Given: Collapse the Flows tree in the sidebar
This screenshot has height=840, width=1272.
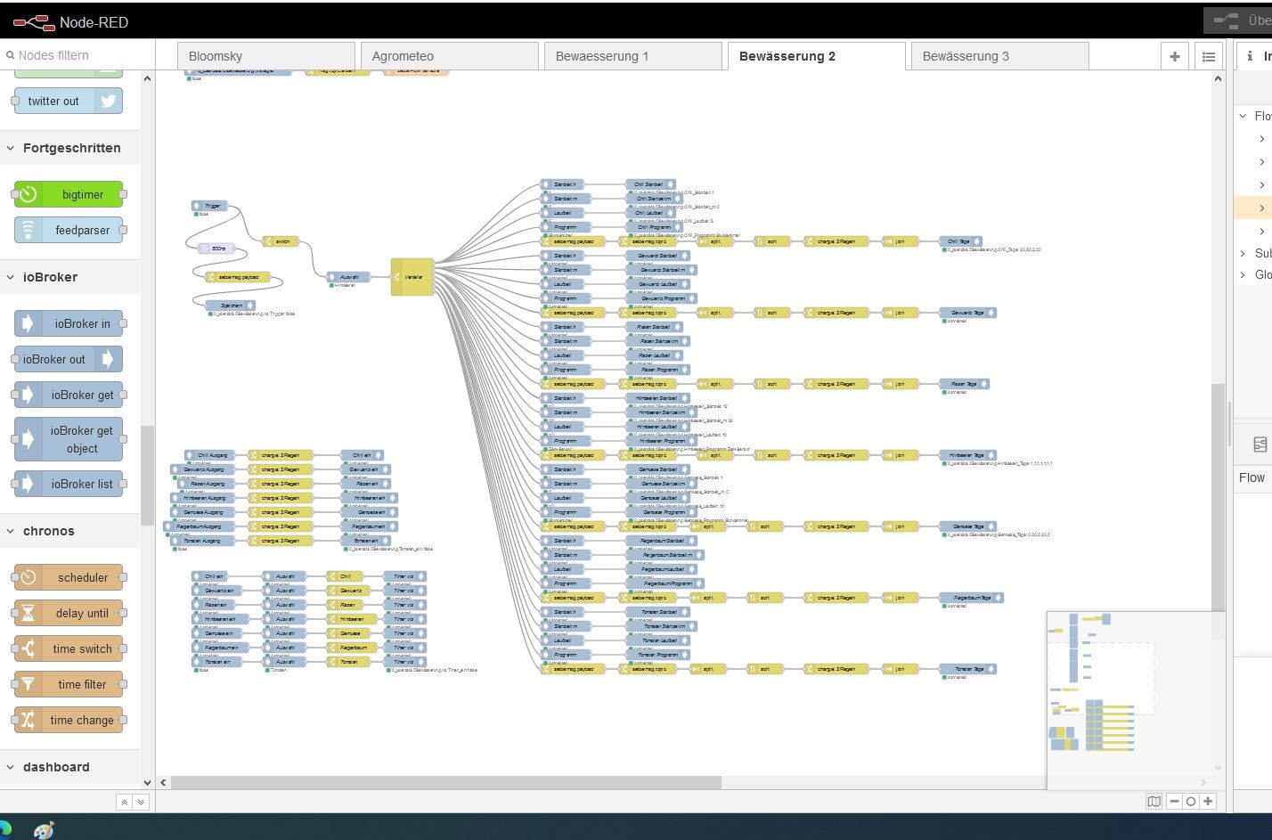Looking at the screenshot, I should pyautogui.click(x=1243, y=116).
